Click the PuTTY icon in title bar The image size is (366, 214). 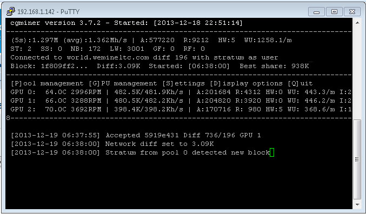point(11,11)
